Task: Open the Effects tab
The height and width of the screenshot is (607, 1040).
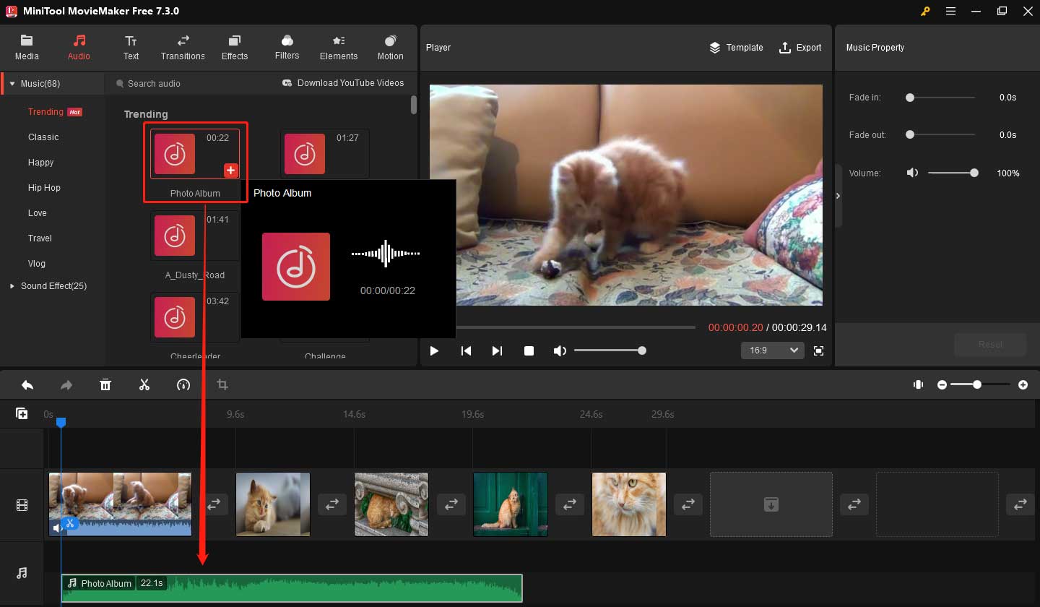Action: 235,48
